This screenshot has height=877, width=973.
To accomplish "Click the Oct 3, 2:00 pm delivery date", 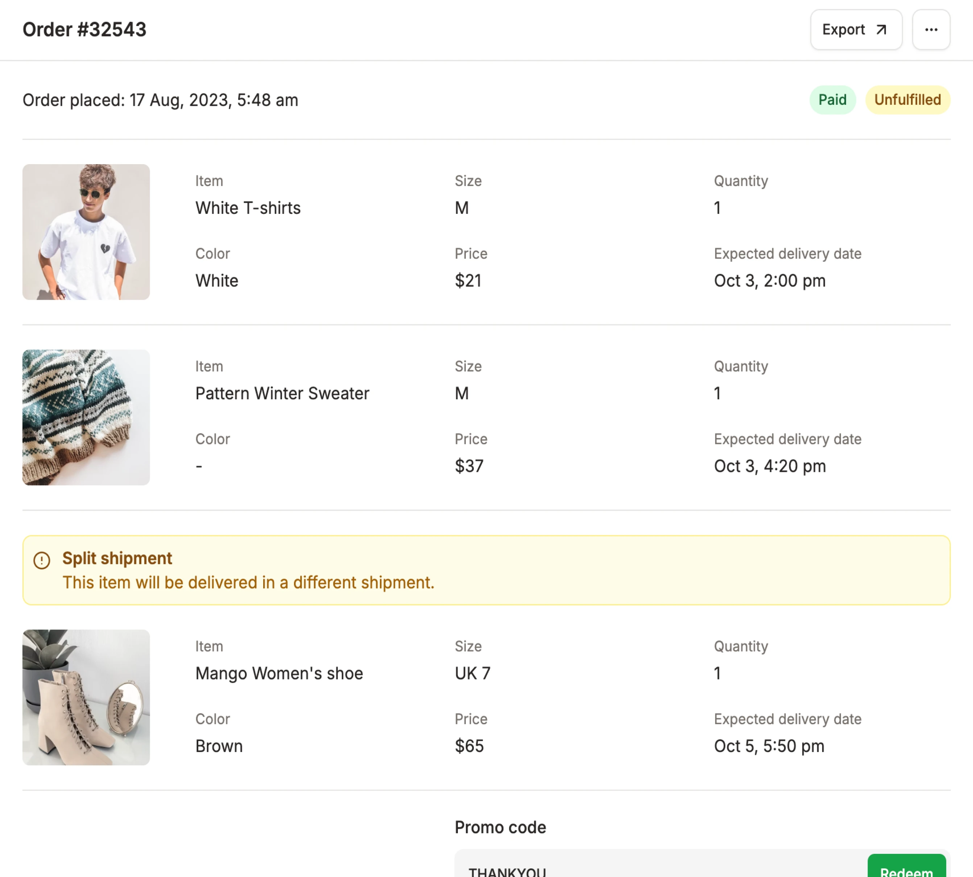I will [769, 281].
